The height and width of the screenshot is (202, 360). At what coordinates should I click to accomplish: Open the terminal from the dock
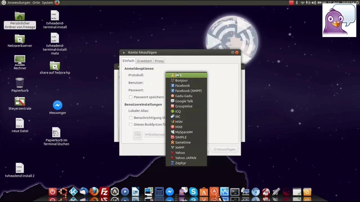click(235, 192)
